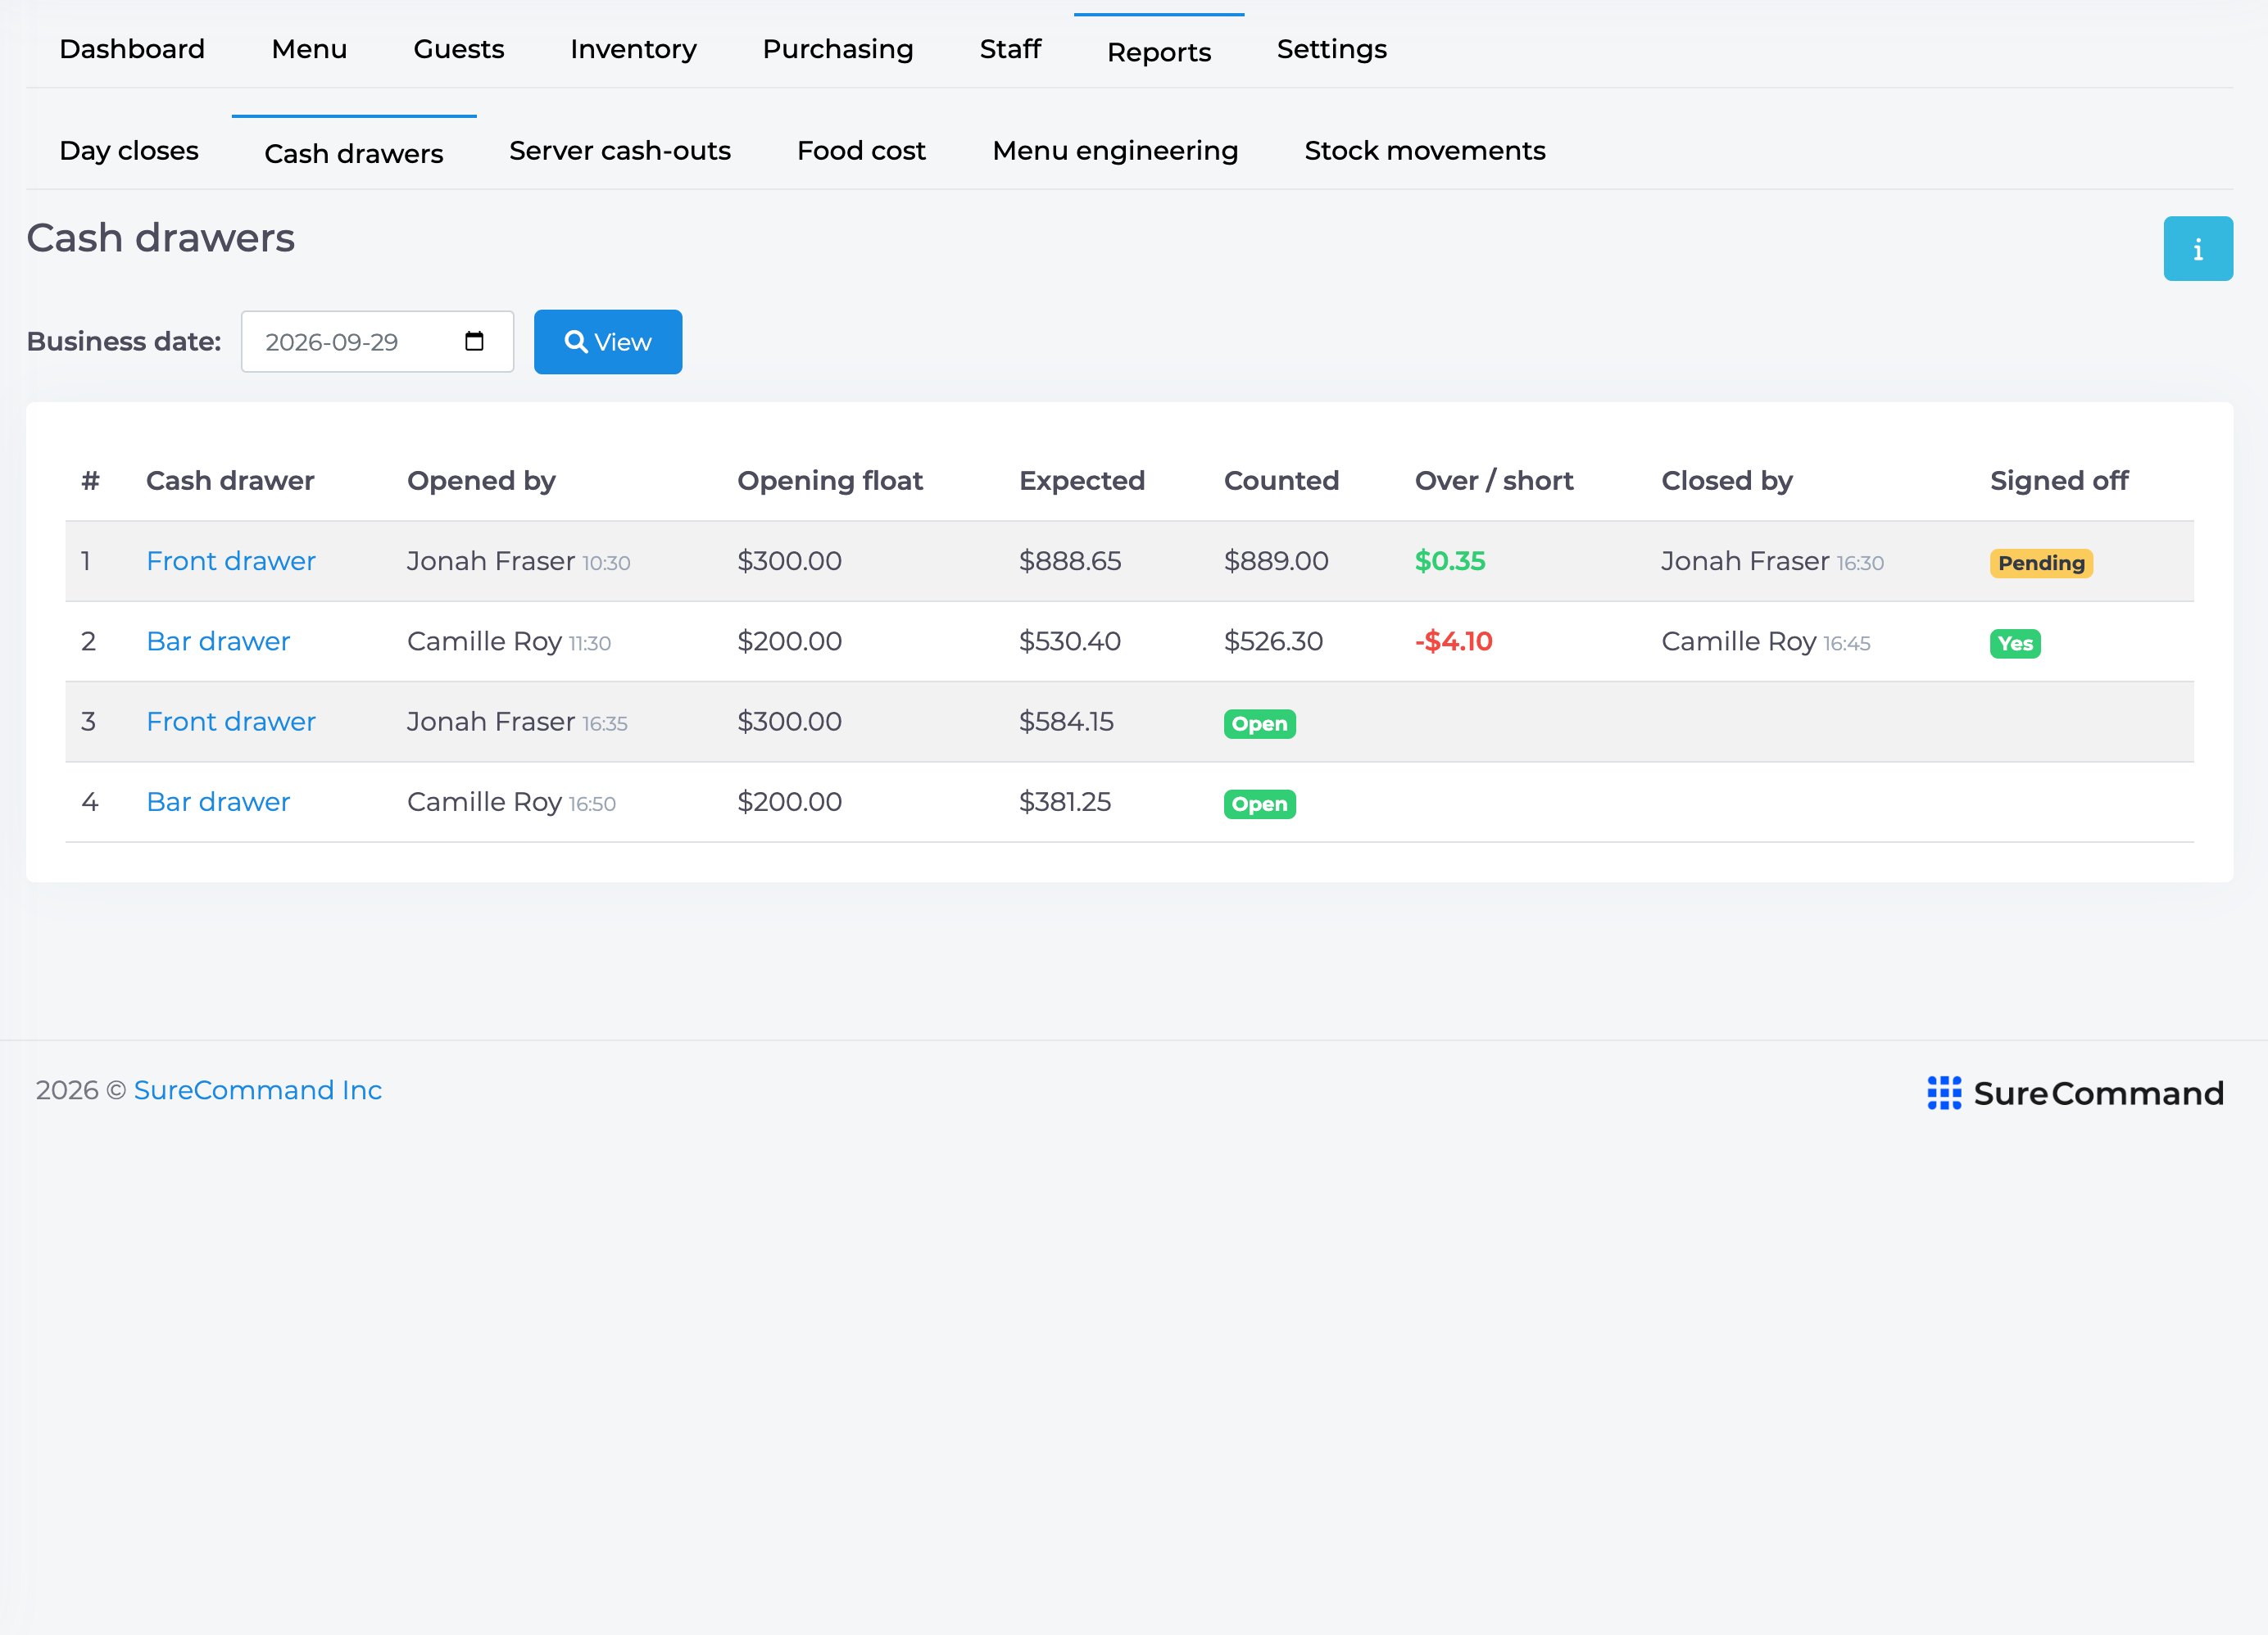Go to the Guests tab
2268x1635 pixels.
click(x=459, y=49)
